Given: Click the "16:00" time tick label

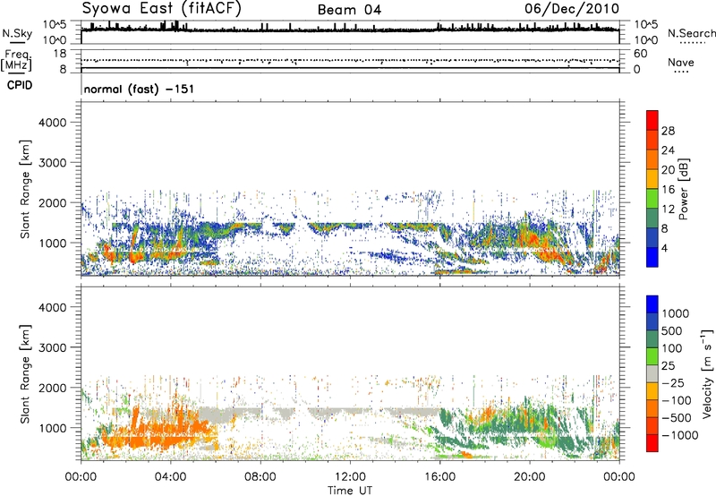Looking at the screenshot, I should point(439,477).
